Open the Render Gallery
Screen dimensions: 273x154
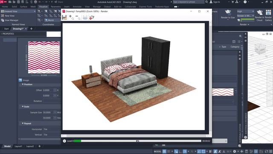tap(268, 15)
